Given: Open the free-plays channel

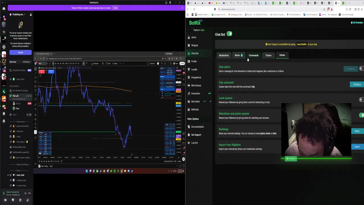Looking at the screenshot, I should click(20, 142).
